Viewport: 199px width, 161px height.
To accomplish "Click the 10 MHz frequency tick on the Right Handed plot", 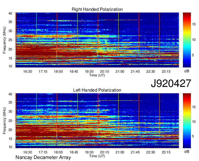I will 10,66.
